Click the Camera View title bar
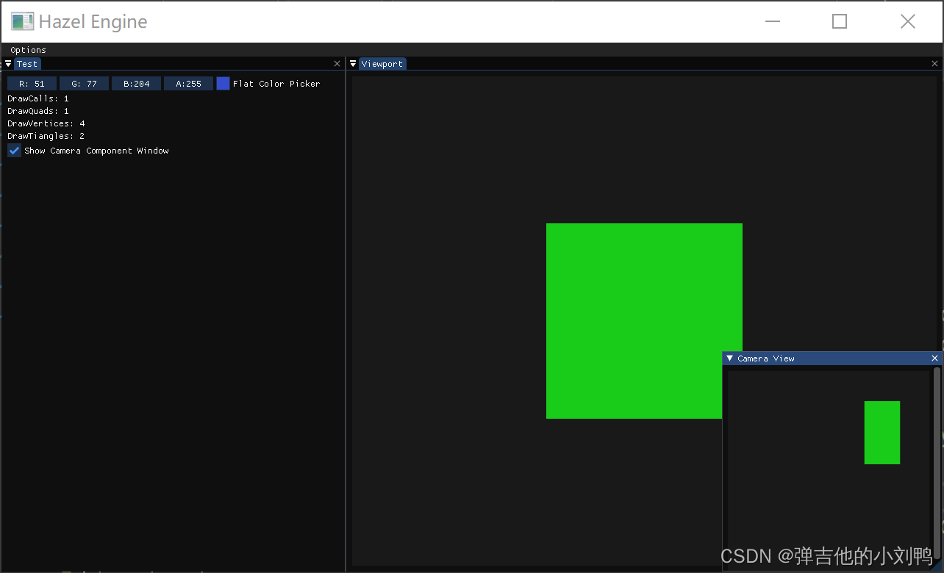Screen dimensions: 944x573 click(x=831, y=358)
